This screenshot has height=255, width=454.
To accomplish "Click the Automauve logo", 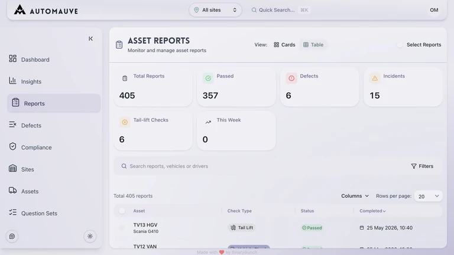I will [x=46, y=10].
